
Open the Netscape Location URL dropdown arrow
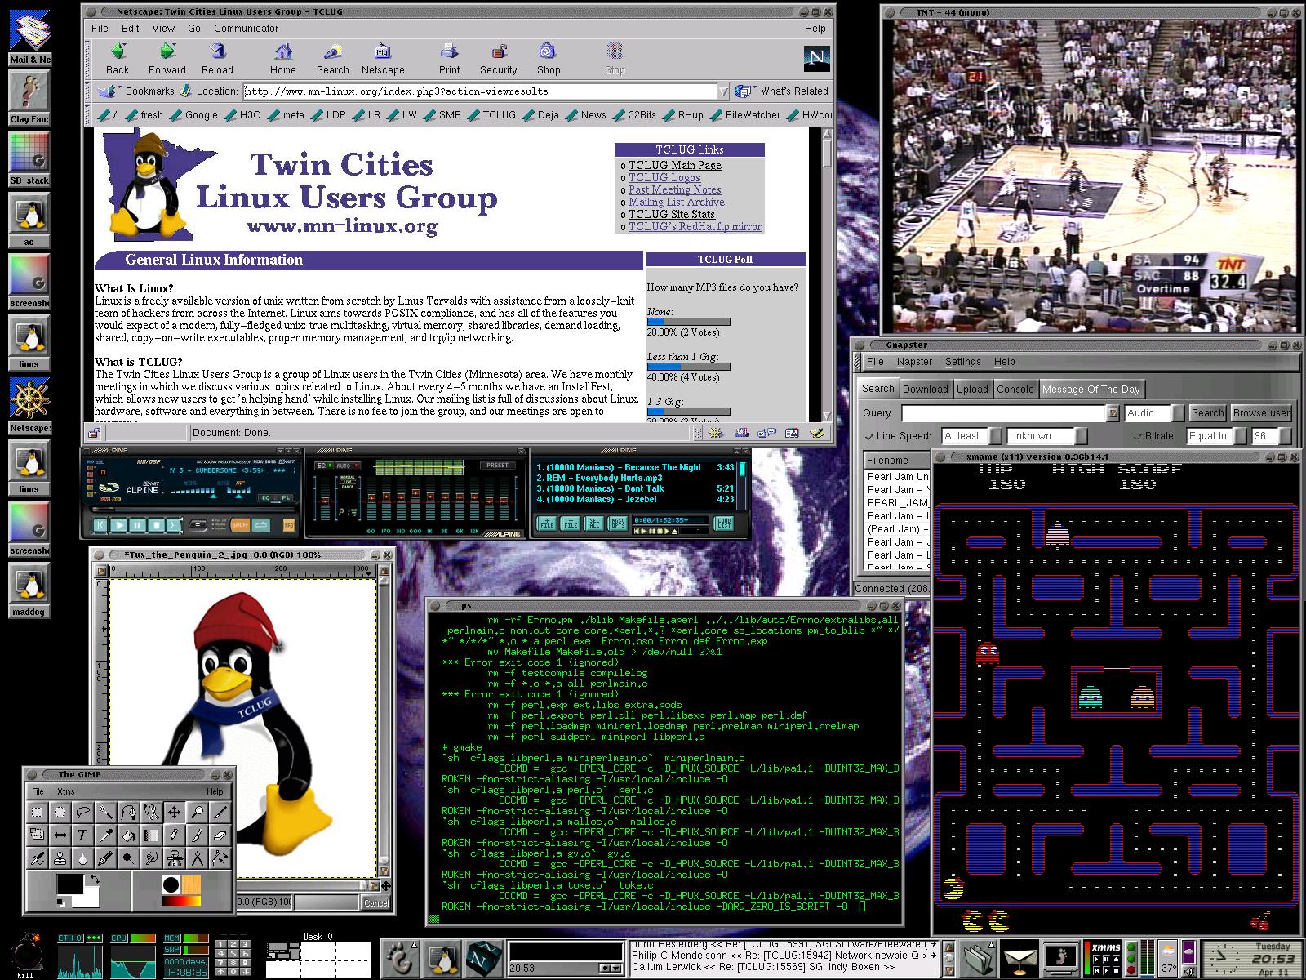click(x=722, y=91)
